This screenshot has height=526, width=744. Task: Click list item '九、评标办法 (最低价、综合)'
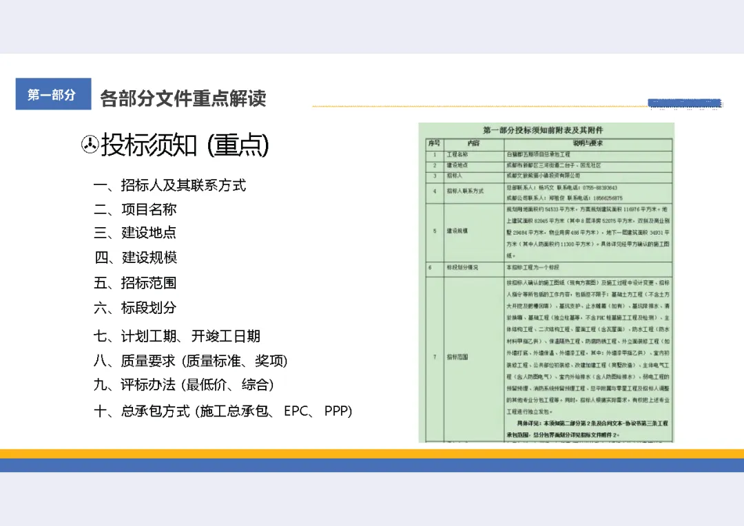pyautogui.click(x=184, y=384)
